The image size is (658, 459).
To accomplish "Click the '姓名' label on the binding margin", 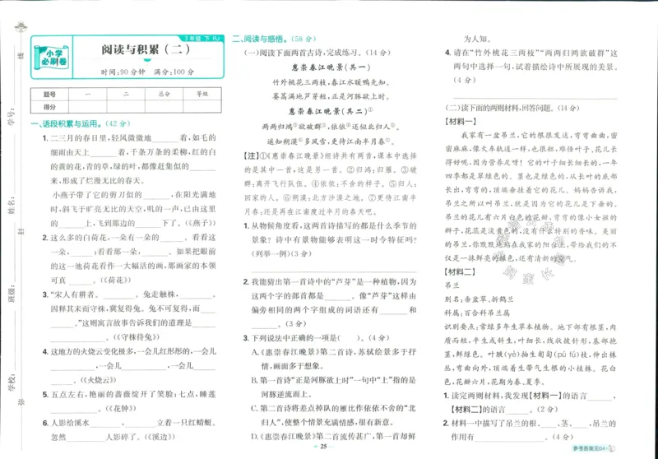I will [x=12, y=205].
